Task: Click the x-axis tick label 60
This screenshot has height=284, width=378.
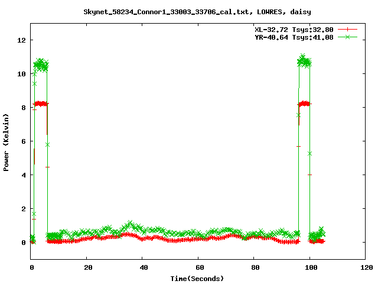Action: [x=200, y=267]
